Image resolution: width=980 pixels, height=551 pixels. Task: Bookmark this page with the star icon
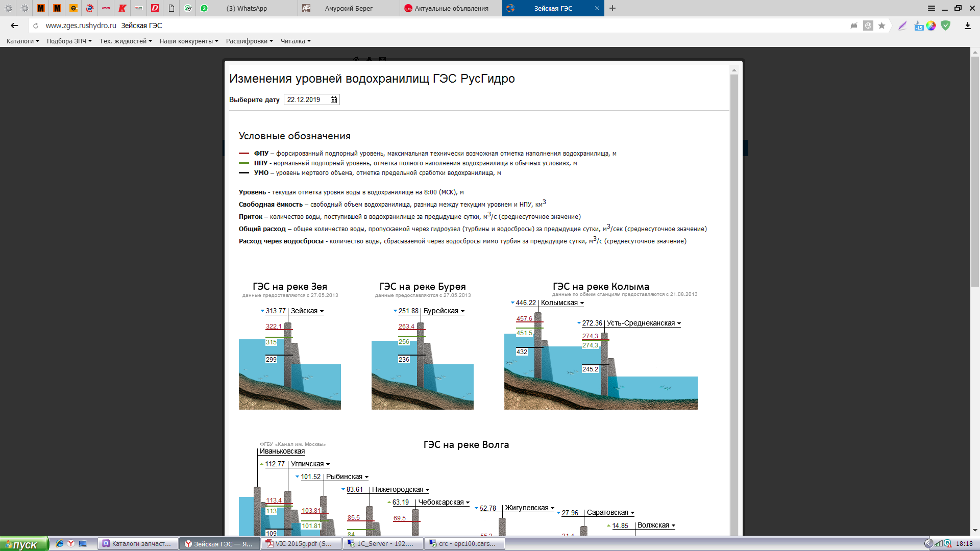click(881, 26)
